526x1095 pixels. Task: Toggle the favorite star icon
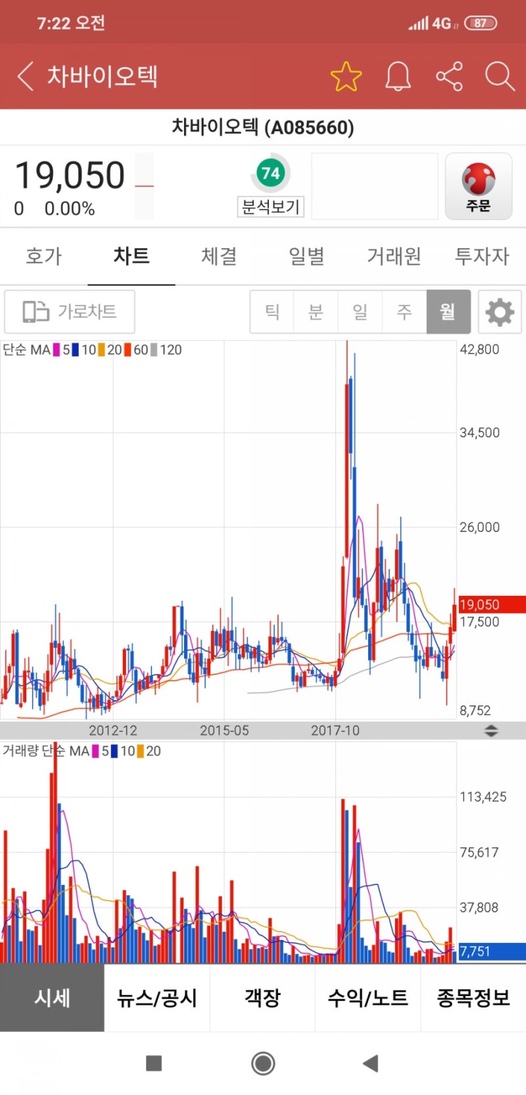346,76
